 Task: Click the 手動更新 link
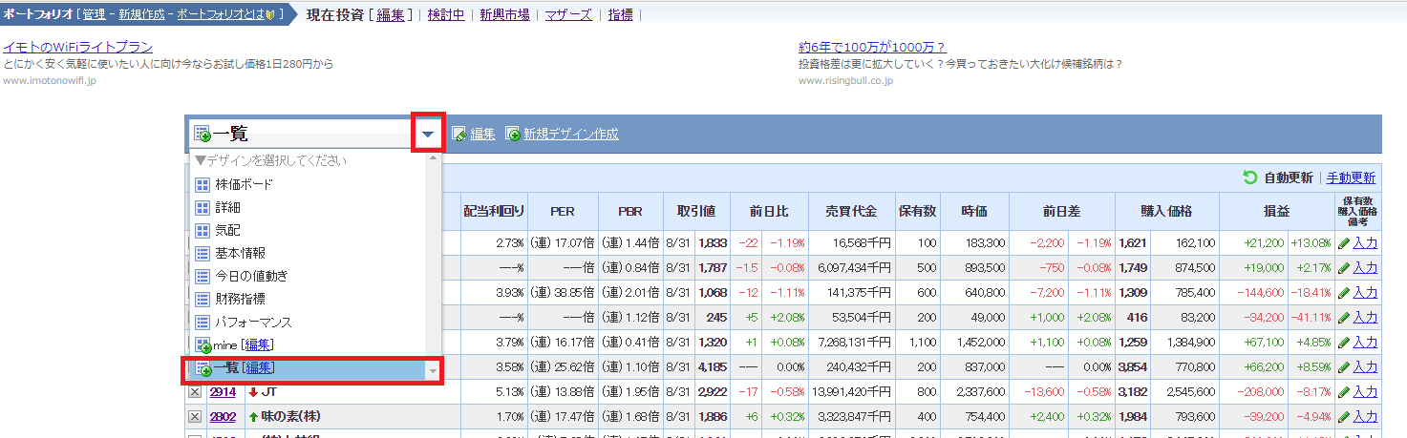[1351, 177]
